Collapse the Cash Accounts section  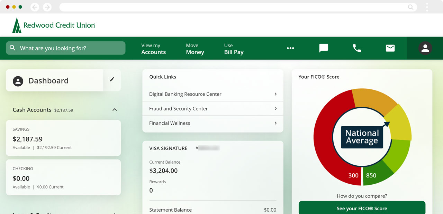click(x=115, y=110)
